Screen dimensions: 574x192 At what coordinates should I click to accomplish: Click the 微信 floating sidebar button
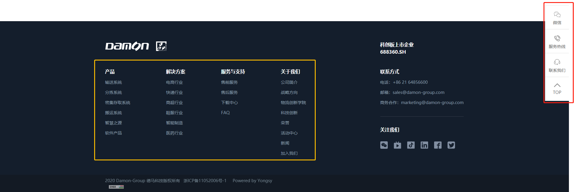[x=557, y=18]
